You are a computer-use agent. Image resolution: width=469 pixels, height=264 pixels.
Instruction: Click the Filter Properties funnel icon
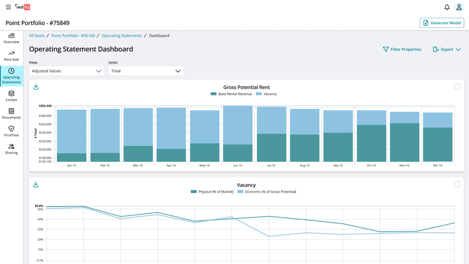pyautogui.click(x=385, y=49)
